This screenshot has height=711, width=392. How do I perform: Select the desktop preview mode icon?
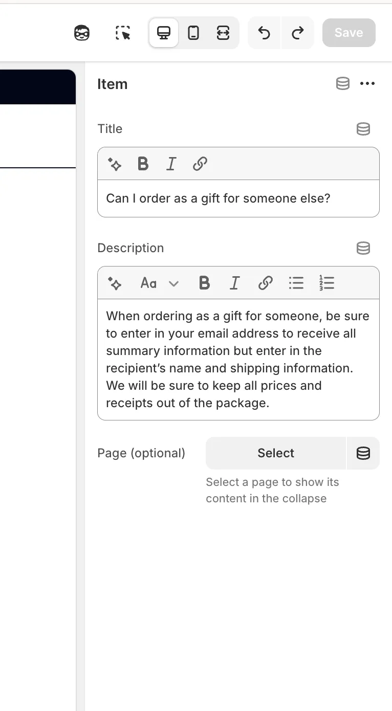point(163,32)
